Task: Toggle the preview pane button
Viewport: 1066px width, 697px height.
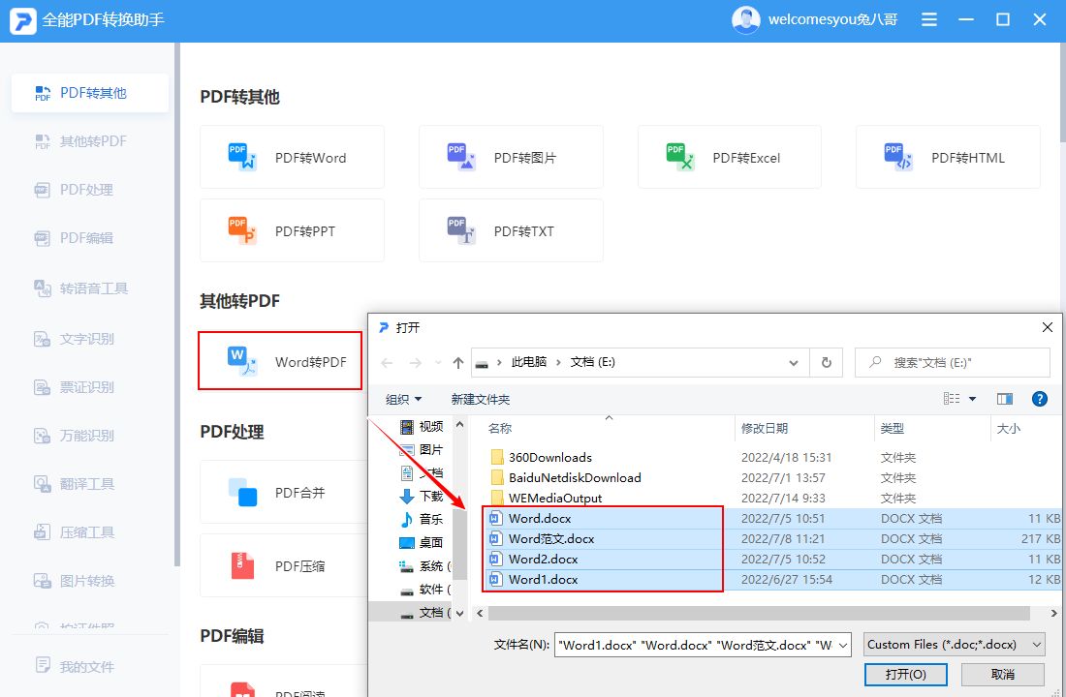Action: (1004, 399)
